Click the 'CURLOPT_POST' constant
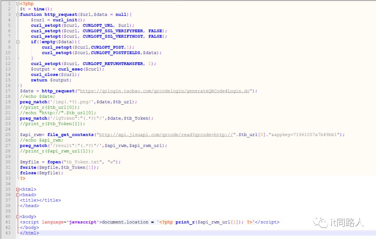This screenshot has width=376, height=239. click(108, 47)
